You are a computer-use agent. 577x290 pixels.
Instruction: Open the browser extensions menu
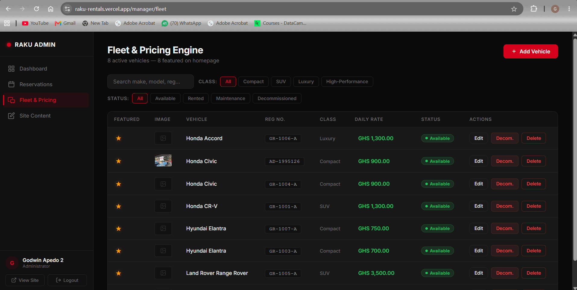(534, 9)
